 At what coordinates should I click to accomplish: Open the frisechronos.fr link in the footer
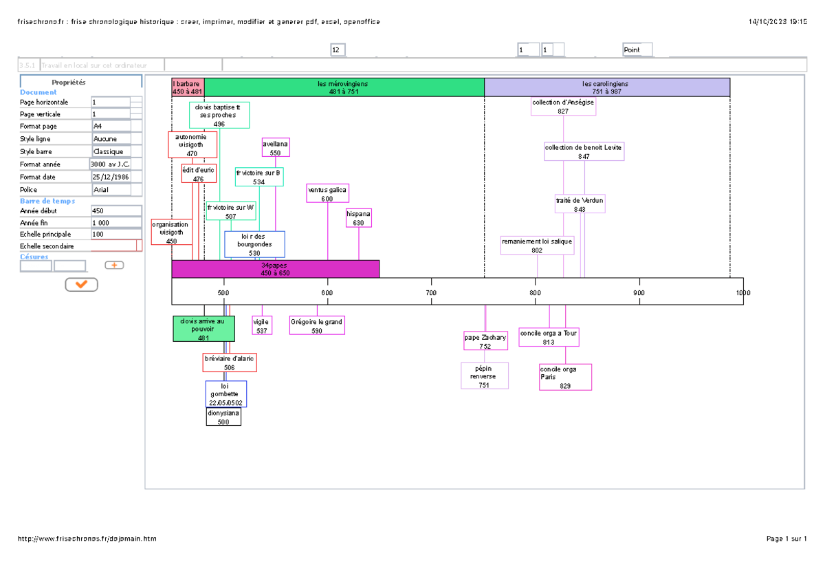(x=88, y=539)
